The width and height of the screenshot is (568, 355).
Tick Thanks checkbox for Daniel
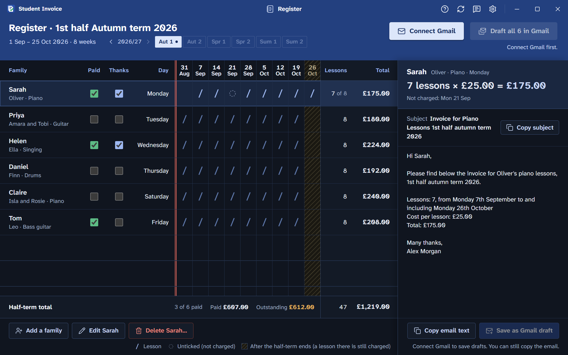coord(119,171)
